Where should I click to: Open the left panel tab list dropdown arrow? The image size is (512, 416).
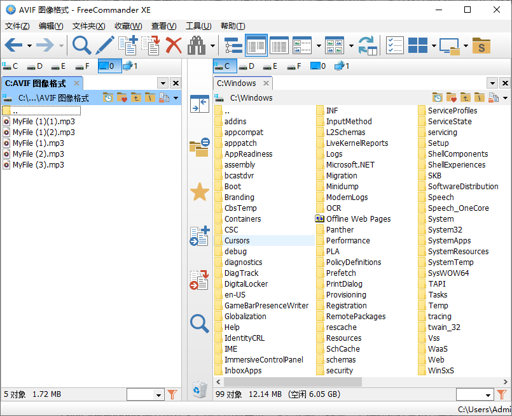coord(162,83)
